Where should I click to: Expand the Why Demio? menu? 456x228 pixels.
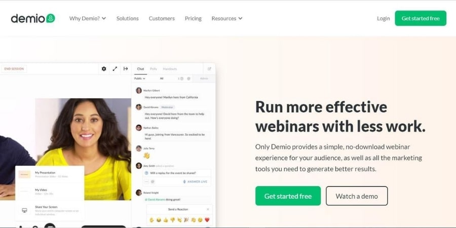point(88,18)
